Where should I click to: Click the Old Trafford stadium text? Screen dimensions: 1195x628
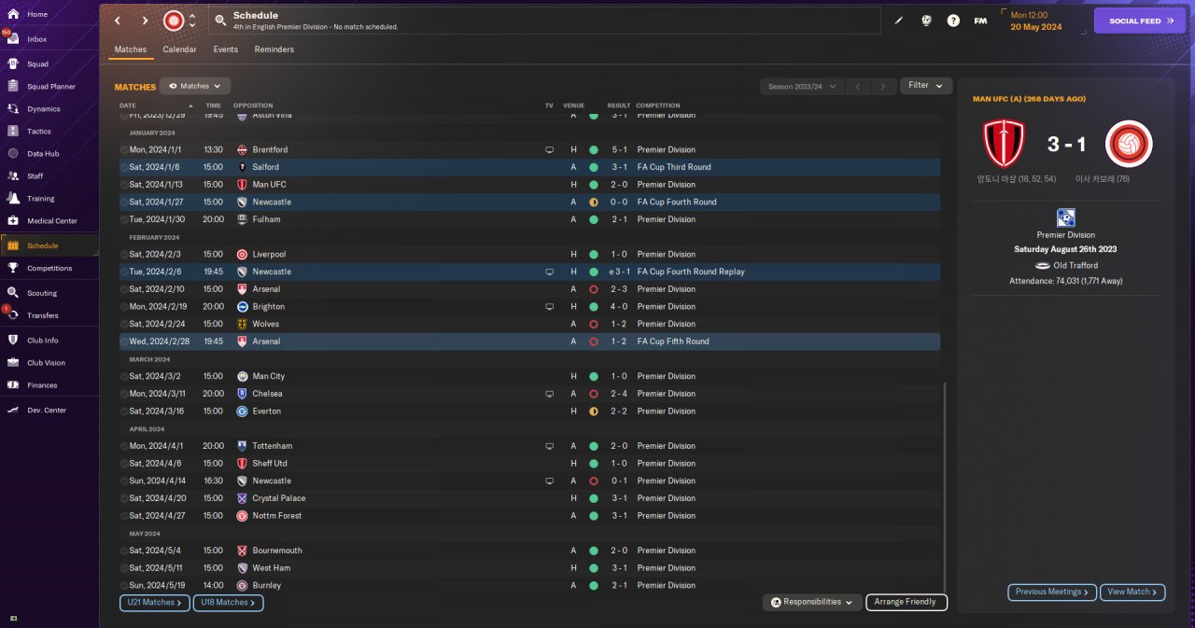1075,265
